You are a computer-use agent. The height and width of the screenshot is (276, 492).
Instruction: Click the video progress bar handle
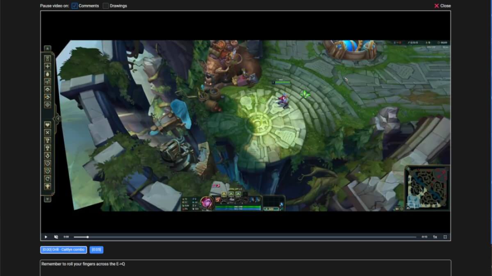[87, 237]
